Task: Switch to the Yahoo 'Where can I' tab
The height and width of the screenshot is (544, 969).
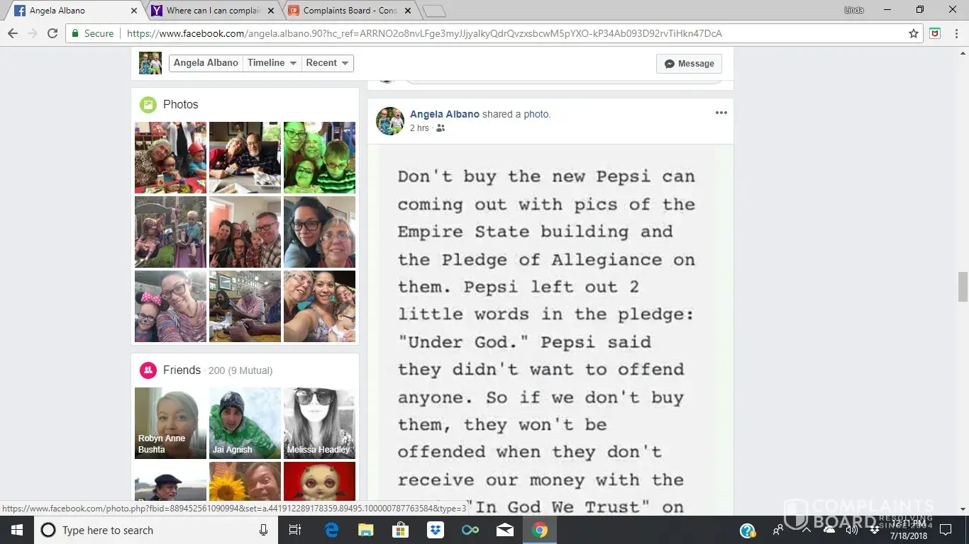Action: tap(214, 11)
